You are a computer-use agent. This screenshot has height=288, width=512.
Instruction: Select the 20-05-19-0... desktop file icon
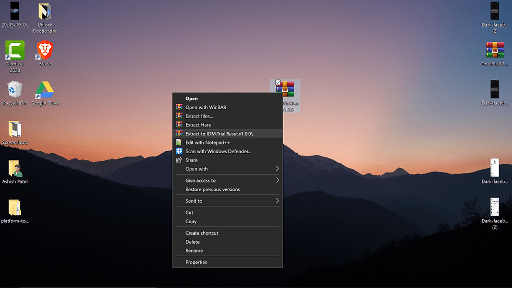point(15,11)
